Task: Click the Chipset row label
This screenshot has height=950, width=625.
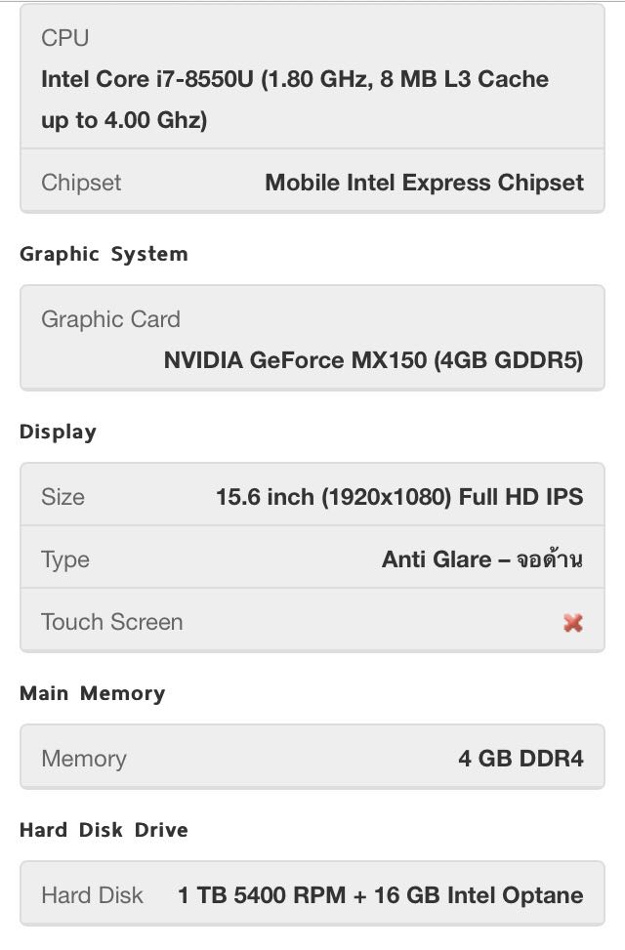Action: tap(81, 183)
